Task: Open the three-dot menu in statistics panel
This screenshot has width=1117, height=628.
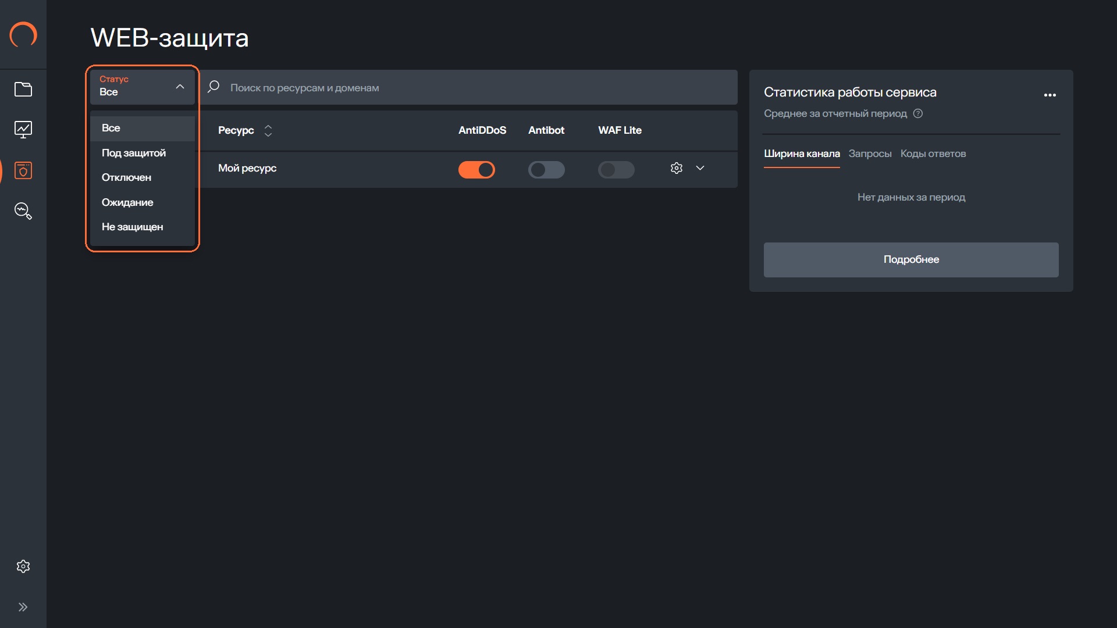Action: click(x=1050, y=95)
